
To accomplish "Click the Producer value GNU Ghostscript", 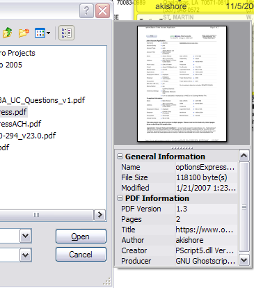I will 205,261.
